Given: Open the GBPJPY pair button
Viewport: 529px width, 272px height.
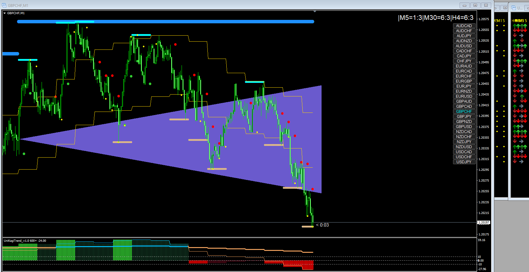Looking at the screenshot, I should tap(464, 117).
